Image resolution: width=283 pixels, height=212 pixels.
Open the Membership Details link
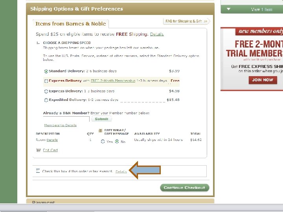pyautogui.click(x=60, y=125)
